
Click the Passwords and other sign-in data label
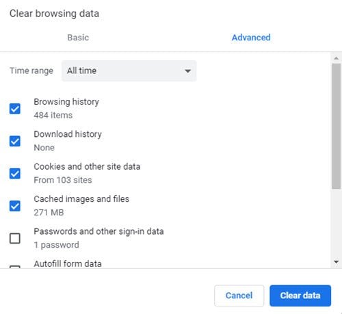coord(98,231)
